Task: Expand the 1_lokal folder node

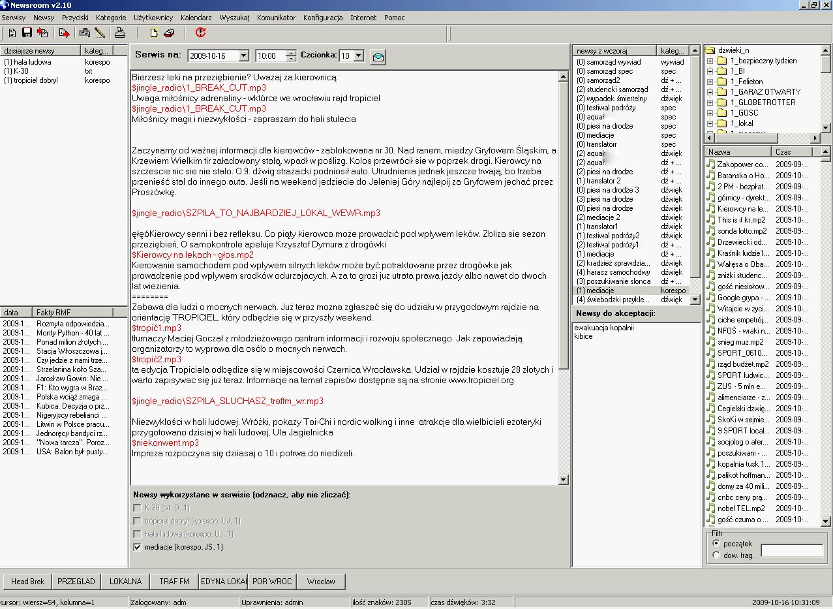Action: [710, 123]
